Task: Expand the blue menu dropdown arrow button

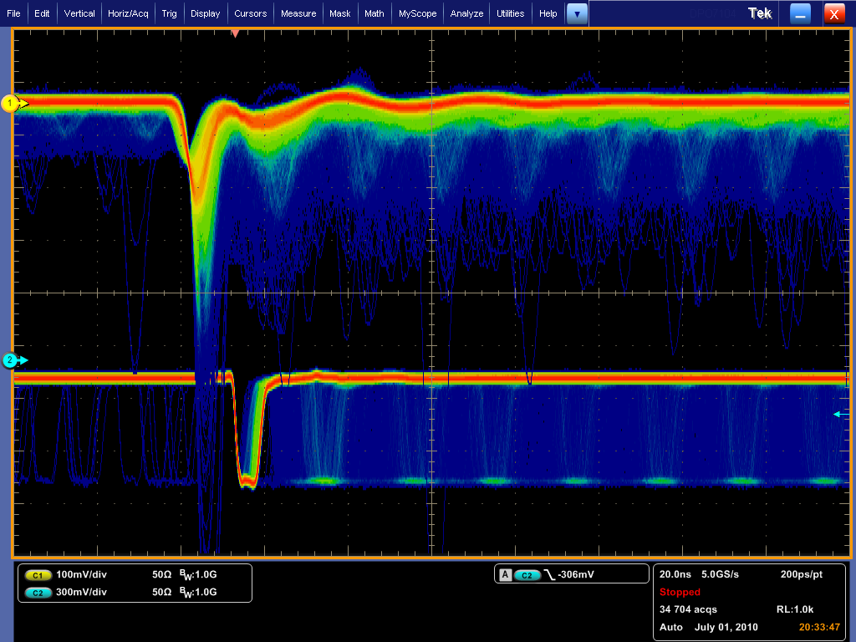Action: click(x=577, y=13)
